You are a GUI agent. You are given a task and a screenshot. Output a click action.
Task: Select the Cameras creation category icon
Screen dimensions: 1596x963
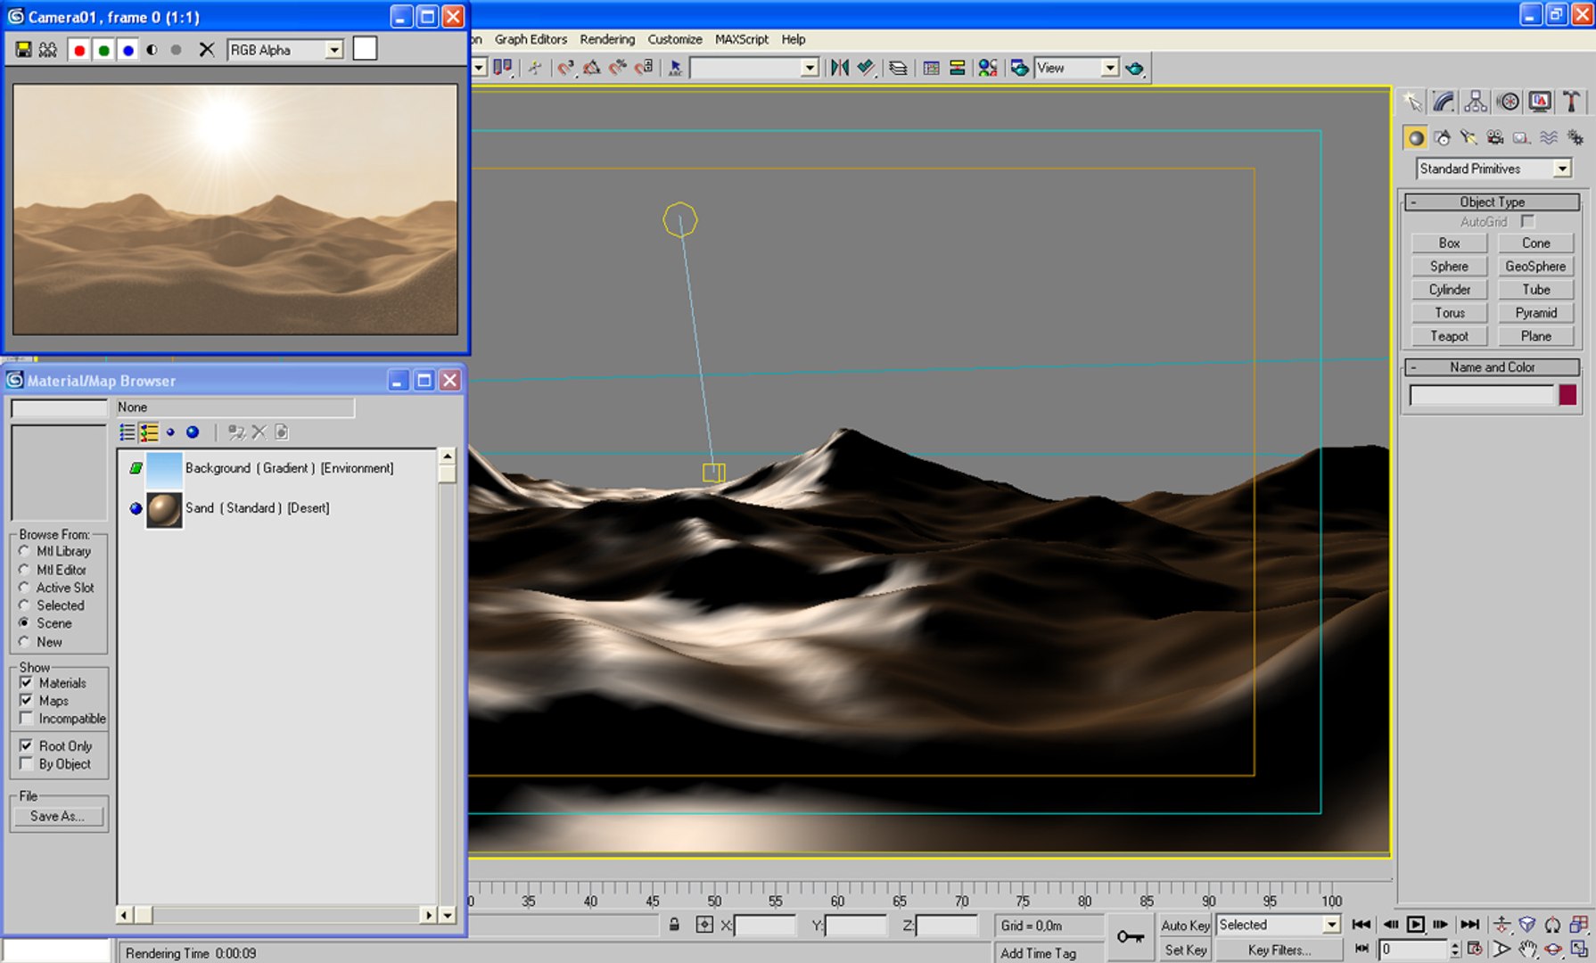(1495, 137)
